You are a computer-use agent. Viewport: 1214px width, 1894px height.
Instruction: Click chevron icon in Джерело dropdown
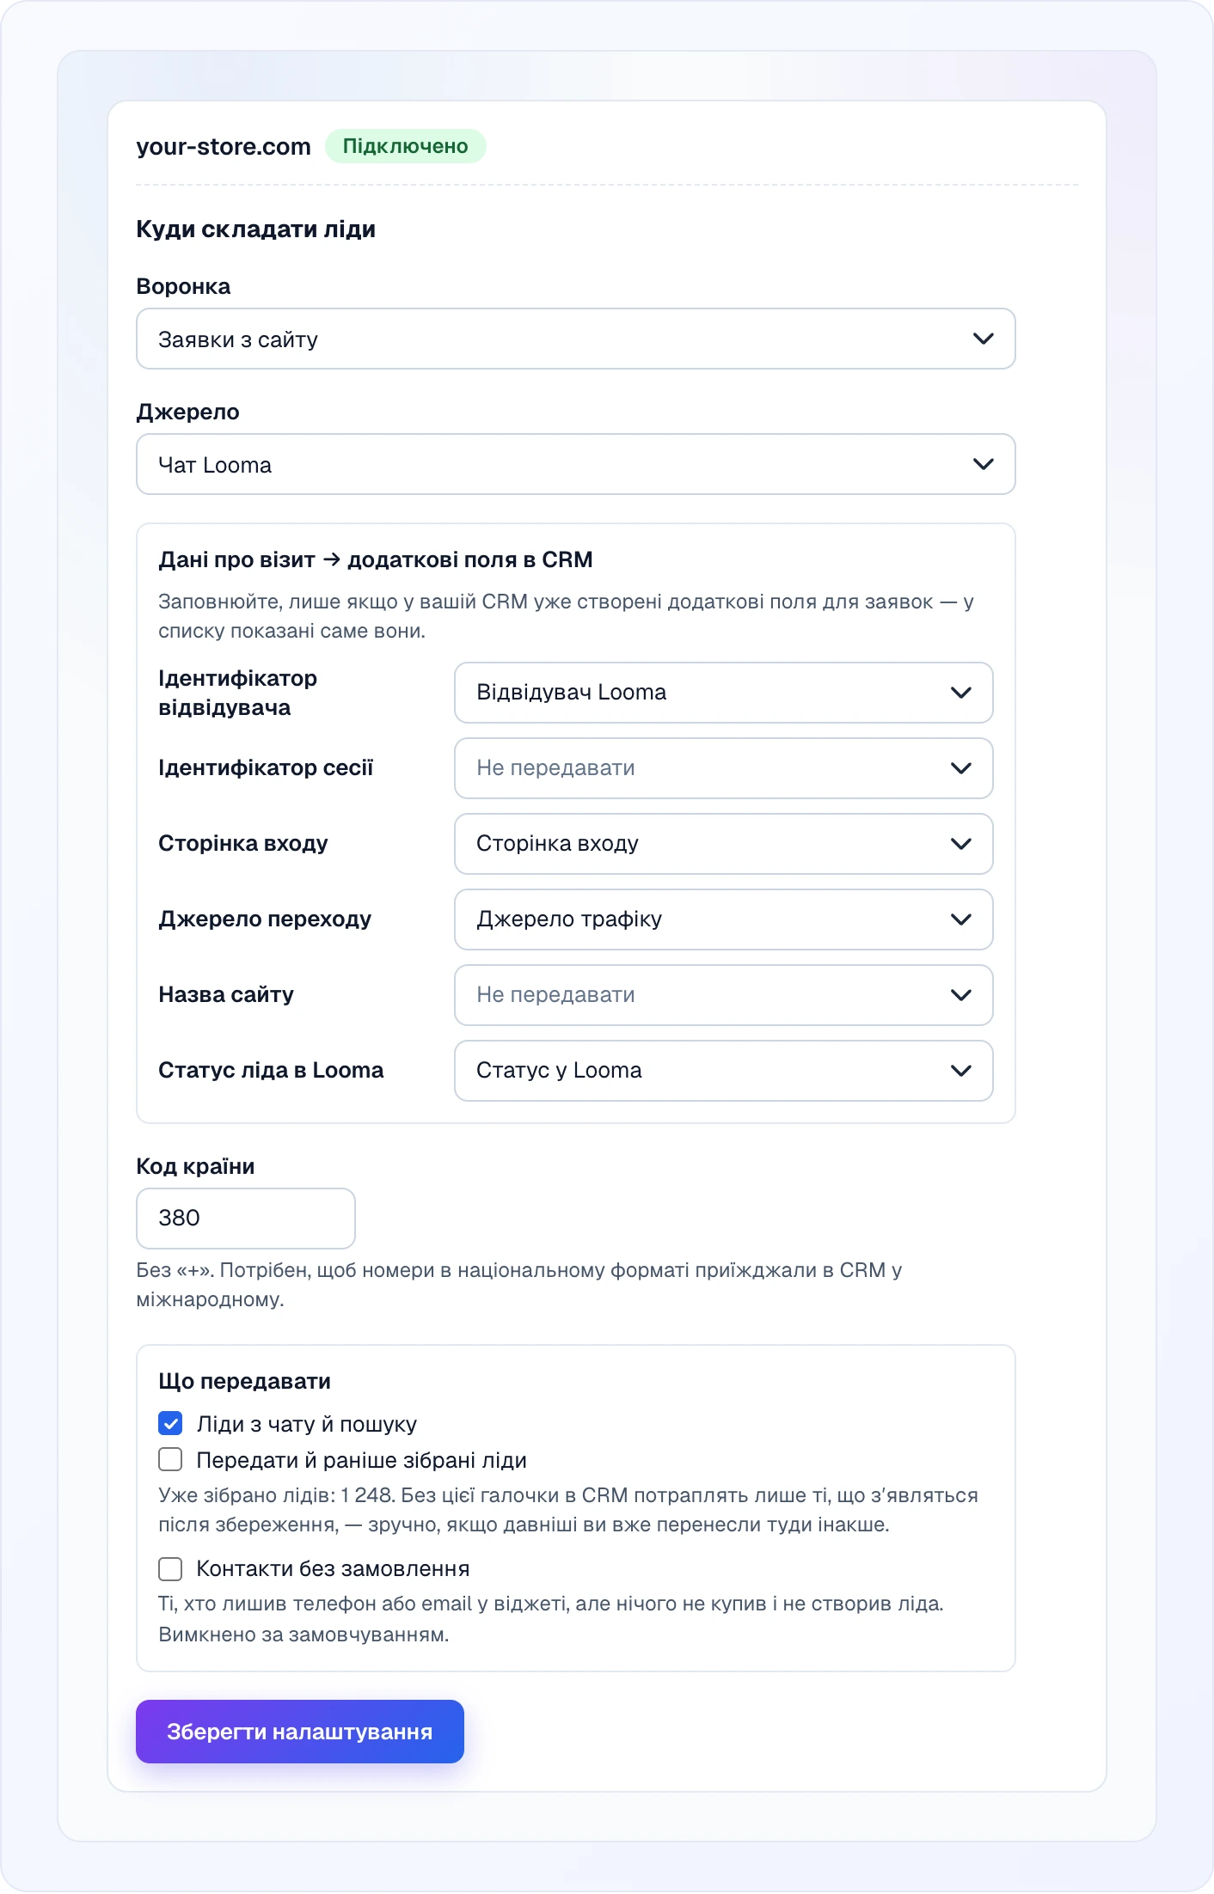983,465
